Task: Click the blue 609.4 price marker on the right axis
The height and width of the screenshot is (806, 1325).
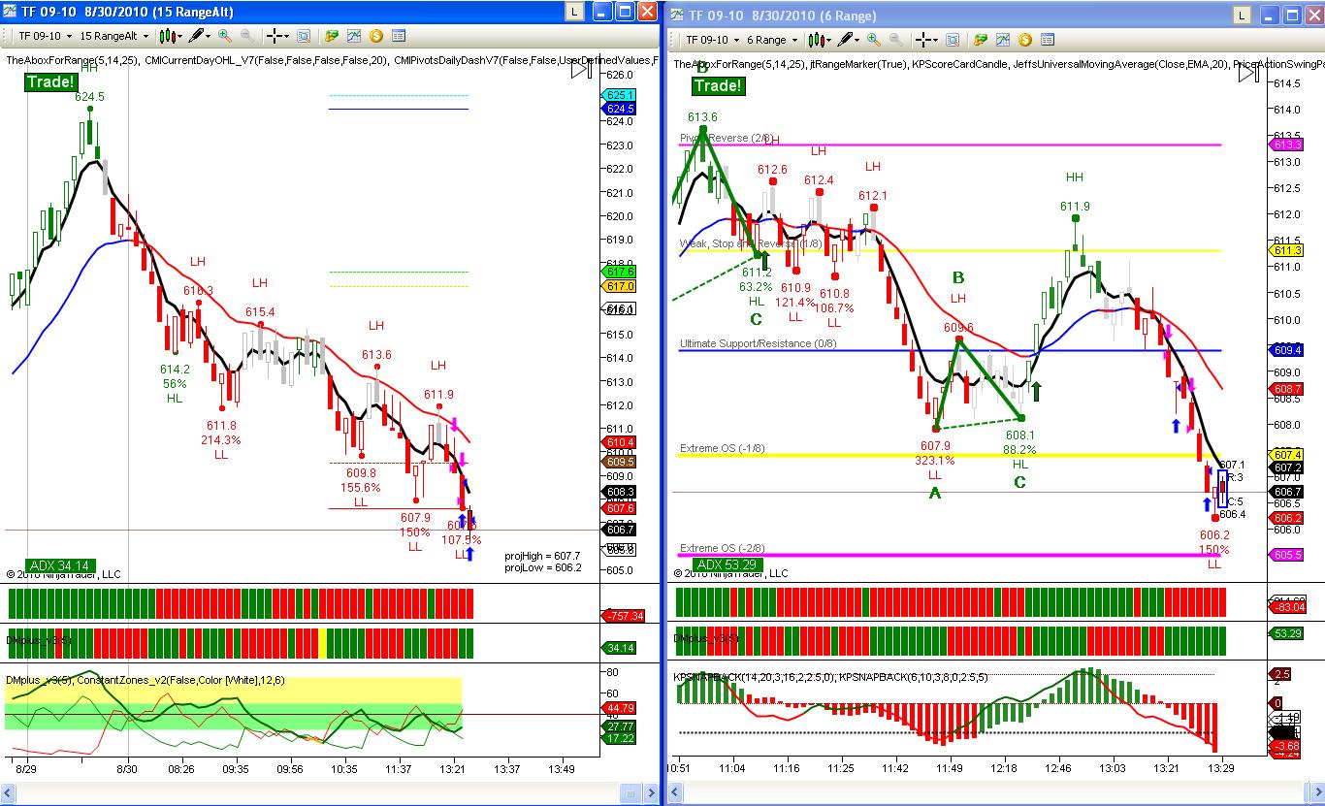Action: pyautogui.click(x=1285, y=350)
